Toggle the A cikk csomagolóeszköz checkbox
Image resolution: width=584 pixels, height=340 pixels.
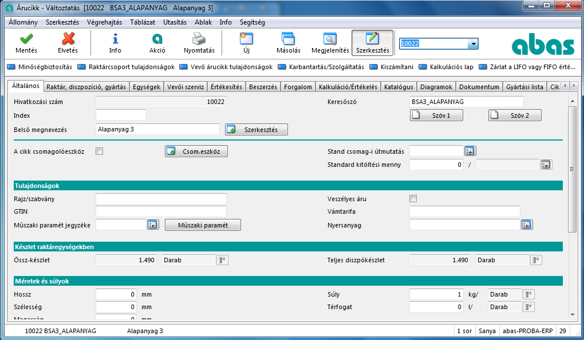tap(100, 151)
